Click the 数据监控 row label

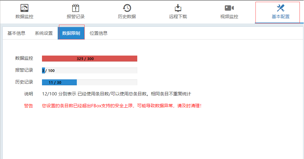point(24,58)
